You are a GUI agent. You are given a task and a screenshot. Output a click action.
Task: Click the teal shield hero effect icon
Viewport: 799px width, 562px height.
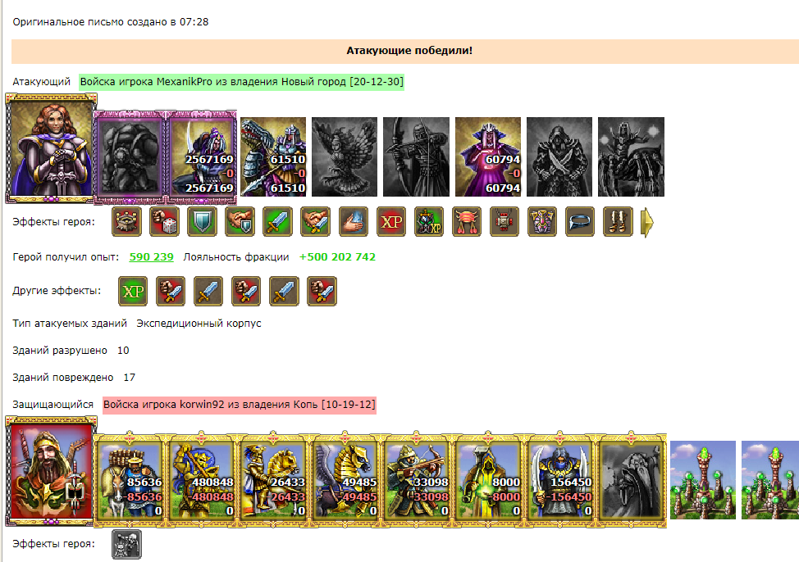click(202, 222)
